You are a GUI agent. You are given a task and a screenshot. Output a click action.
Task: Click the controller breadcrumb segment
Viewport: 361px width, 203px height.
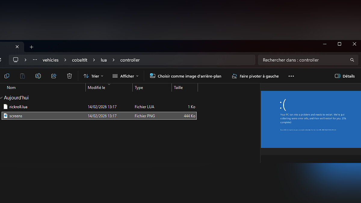tap(130, 60)
